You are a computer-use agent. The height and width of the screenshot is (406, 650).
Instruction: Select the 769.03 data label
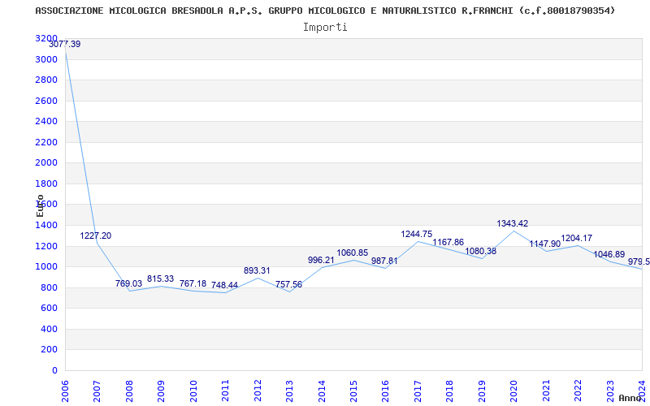[129, 283]
